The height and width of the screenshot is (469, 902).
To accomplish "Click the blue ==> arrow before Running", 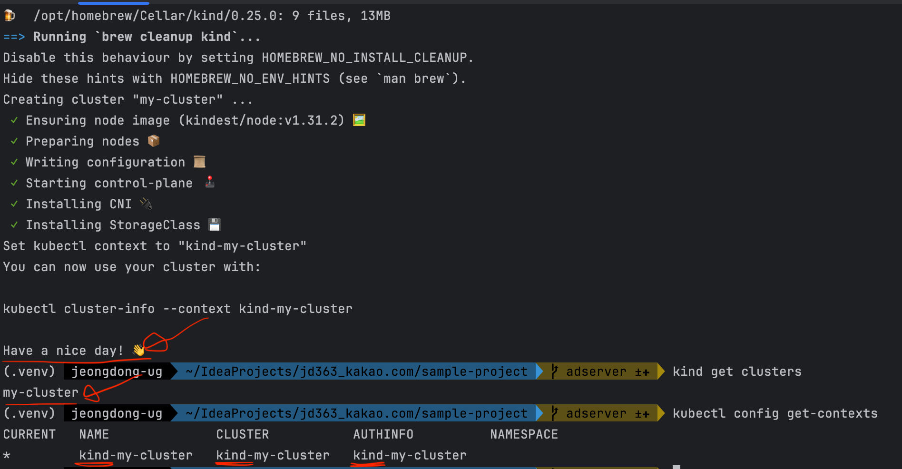I will click(14, 37).
